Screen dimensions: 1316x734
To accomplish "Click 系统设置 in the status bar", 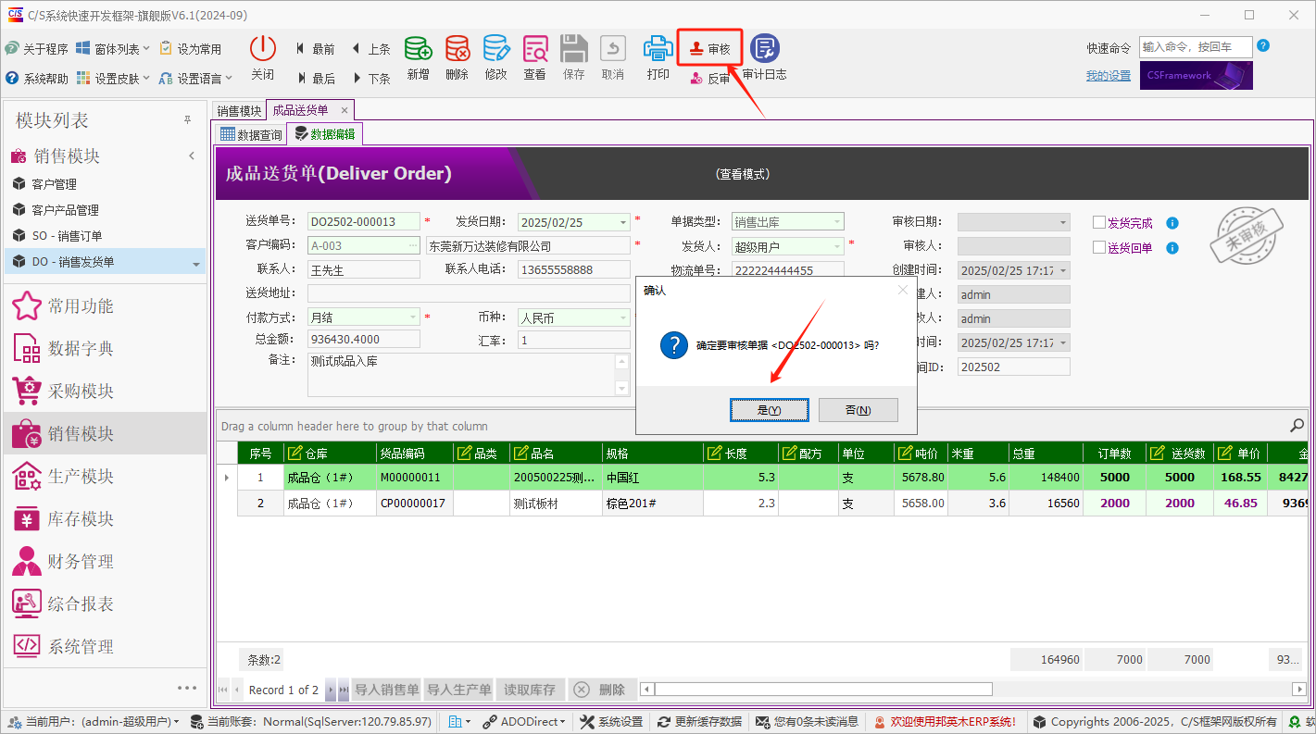I will (611, 722).
